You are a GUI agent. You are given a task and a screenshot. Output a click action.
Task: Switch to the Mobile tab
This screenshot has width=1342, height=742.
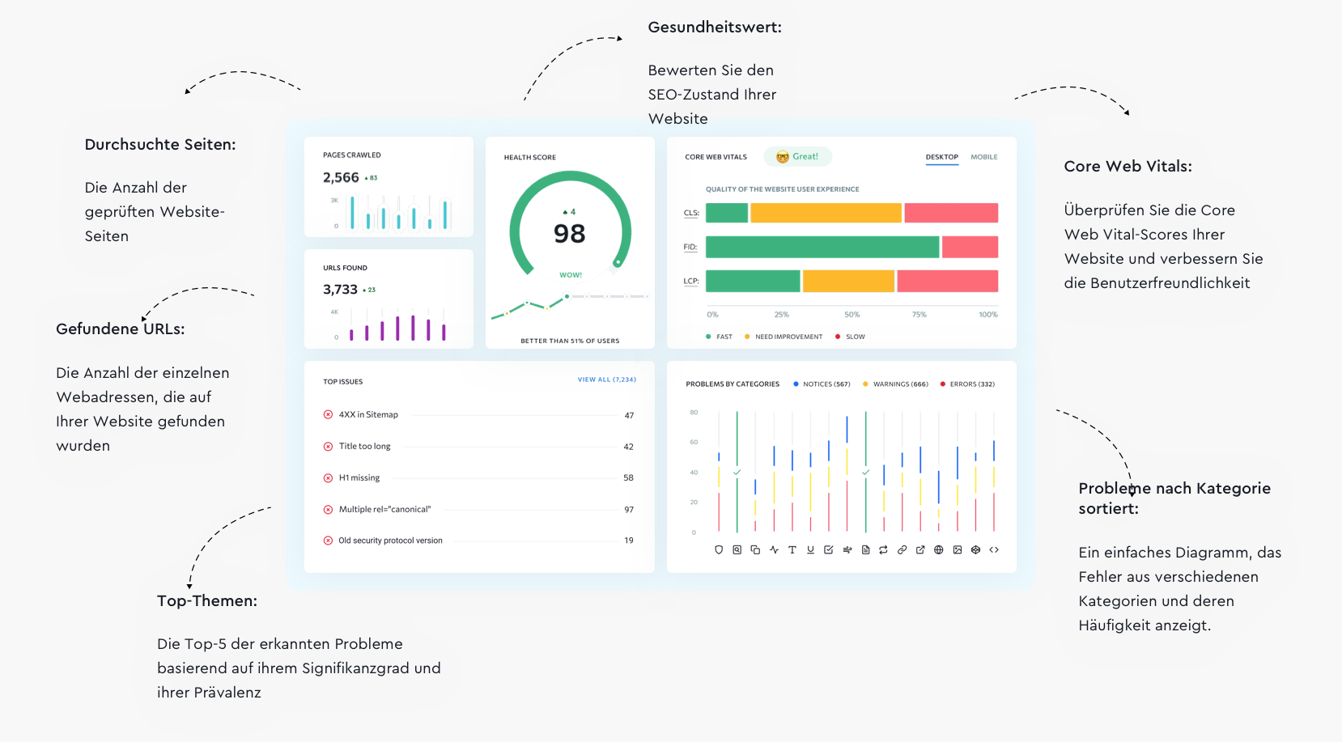[x=983, y=157]
